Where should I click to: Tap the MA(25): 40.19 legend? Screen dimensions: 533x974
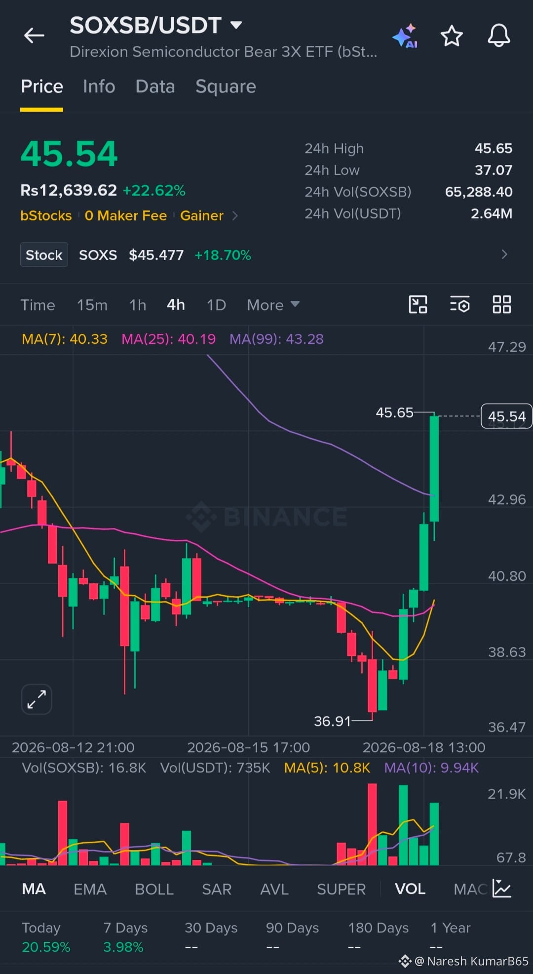168,339
